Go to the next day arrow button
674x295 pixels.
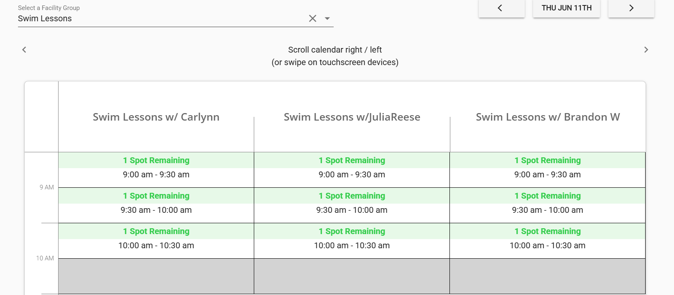(x=631, y=8)
